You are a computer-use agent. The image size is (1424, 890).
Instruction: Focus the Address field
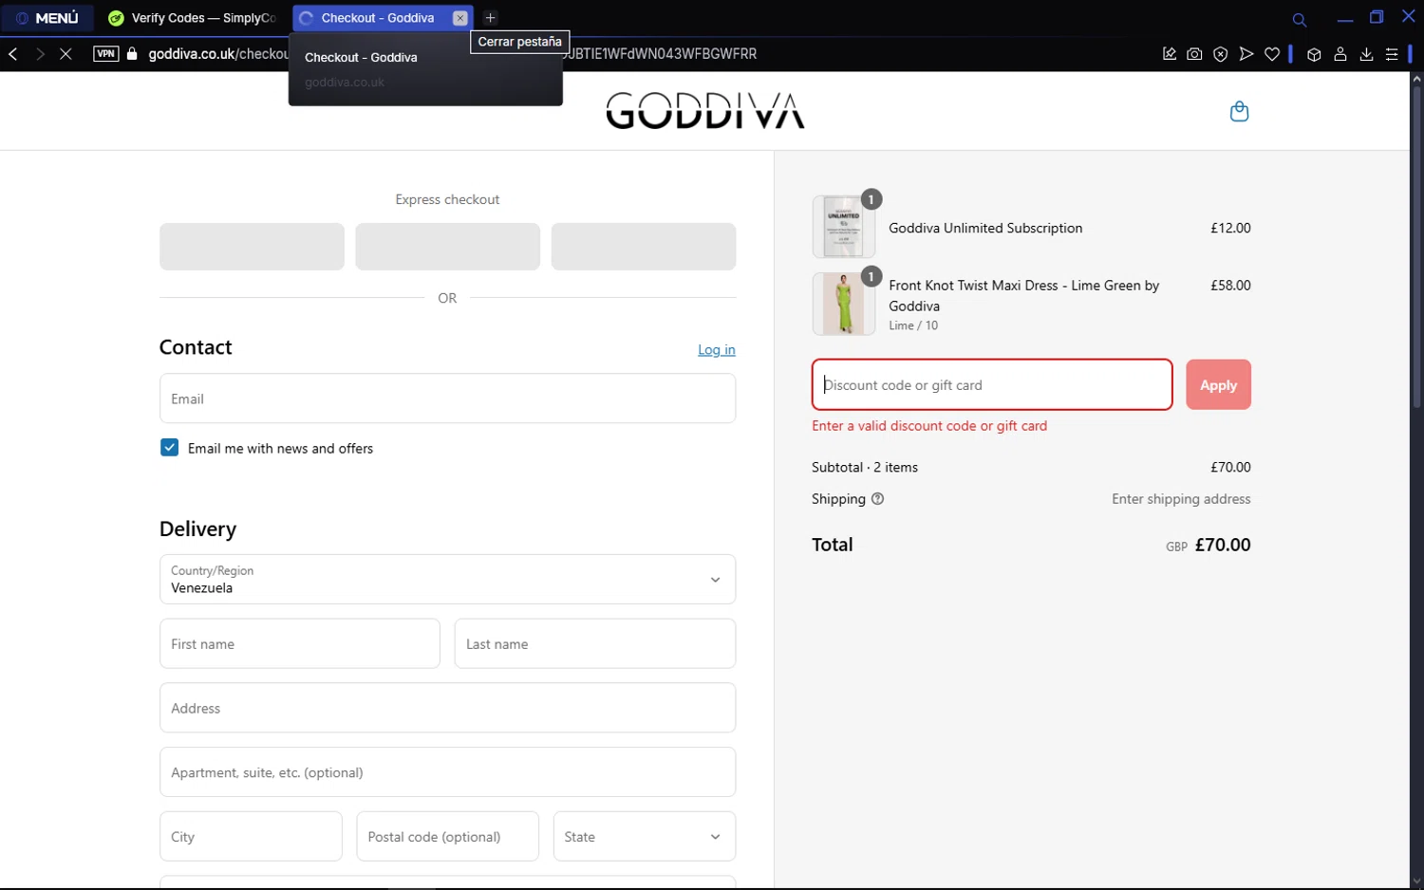(x=447, y=708)
